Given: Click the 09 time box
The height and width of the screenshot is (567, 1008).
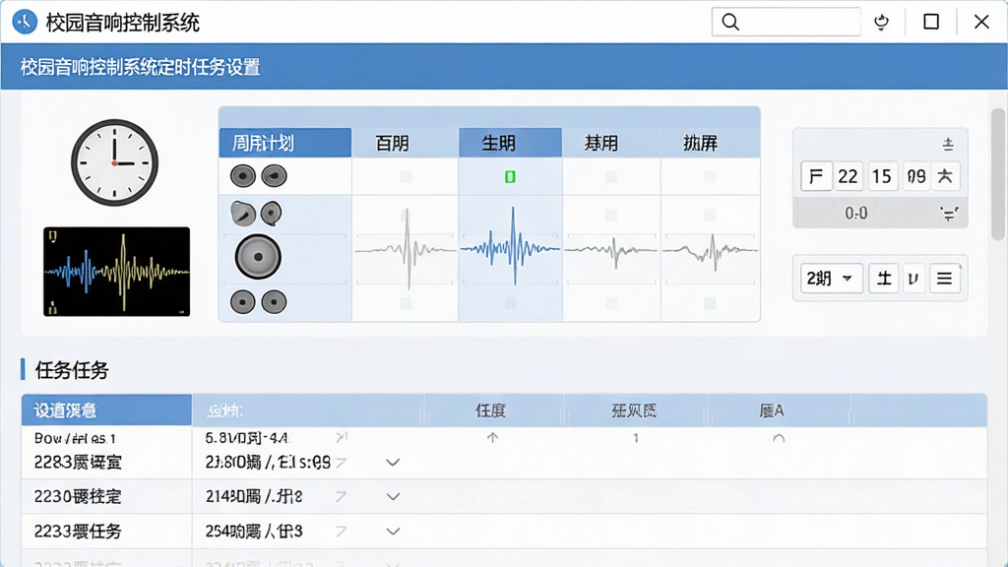Looking at the screenshot, I should [x=916, y=176].
